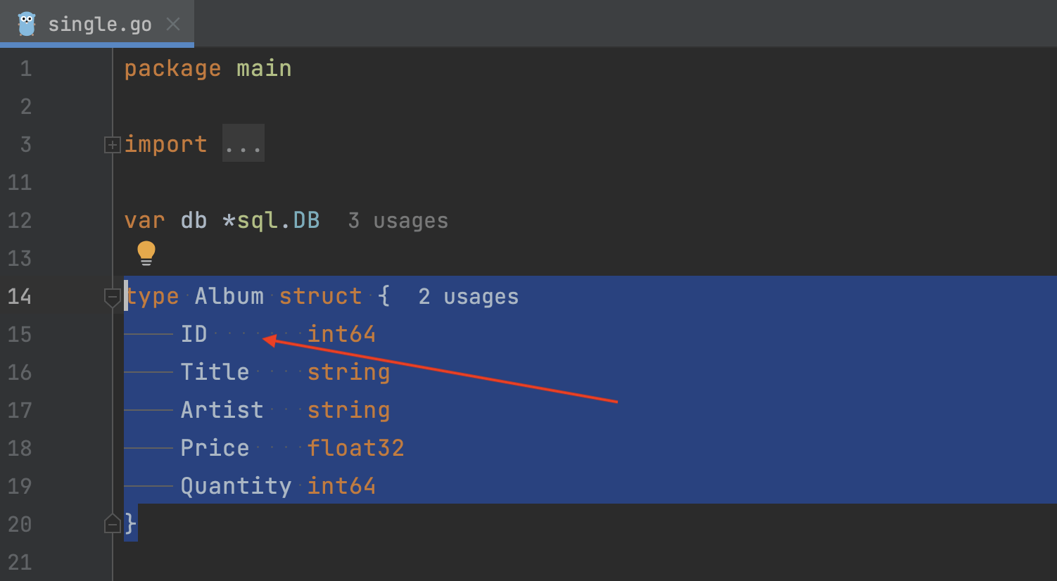Click the Artist field name
1057x581 pixels.
click(x=222, y=410)
